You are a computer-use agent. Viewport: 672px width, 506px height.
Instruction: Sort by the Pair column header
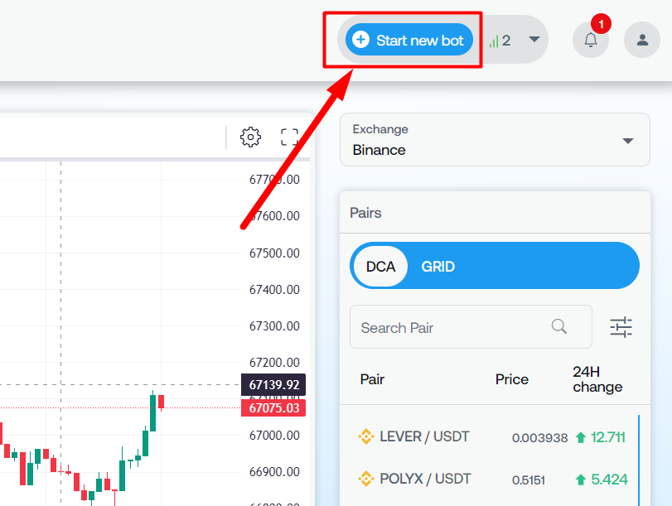click(x=372, y=379)
